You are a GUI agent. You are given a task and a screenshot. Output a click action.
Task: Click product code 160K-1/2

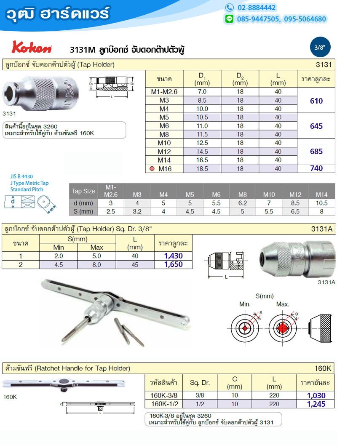[164, 404]
